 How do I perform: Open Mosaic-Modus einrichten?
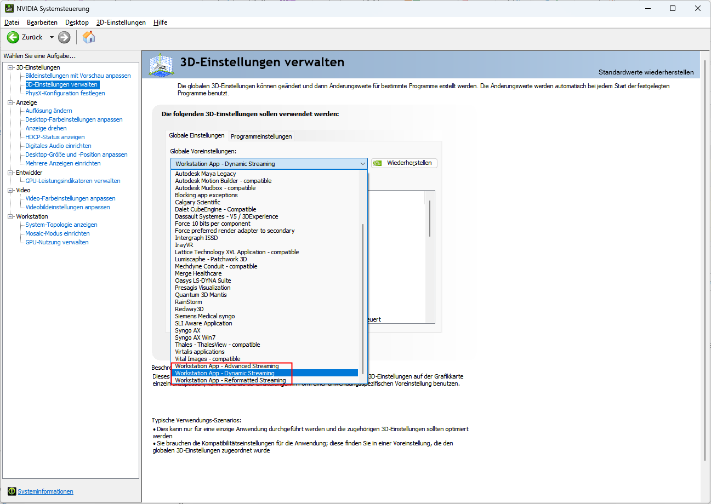click(x=58, y=233)
